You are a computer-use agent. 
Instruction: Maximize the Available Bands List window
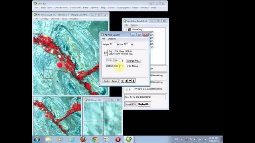click(158, 21)
